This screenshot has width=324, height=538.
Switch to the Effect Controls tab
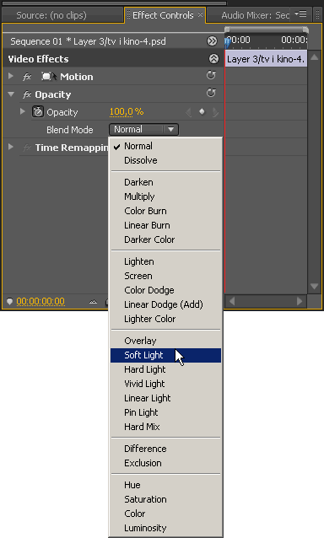click(x=163, y=15)
